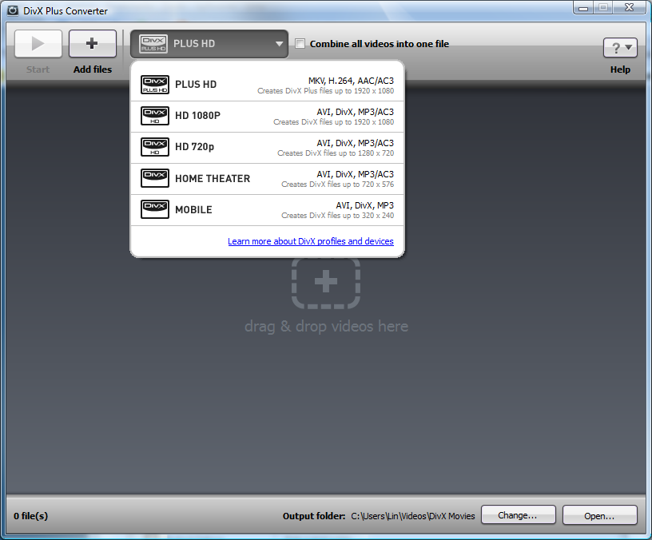
Task: Choose the HOME THEATER profile
Action: coord(267,179)
